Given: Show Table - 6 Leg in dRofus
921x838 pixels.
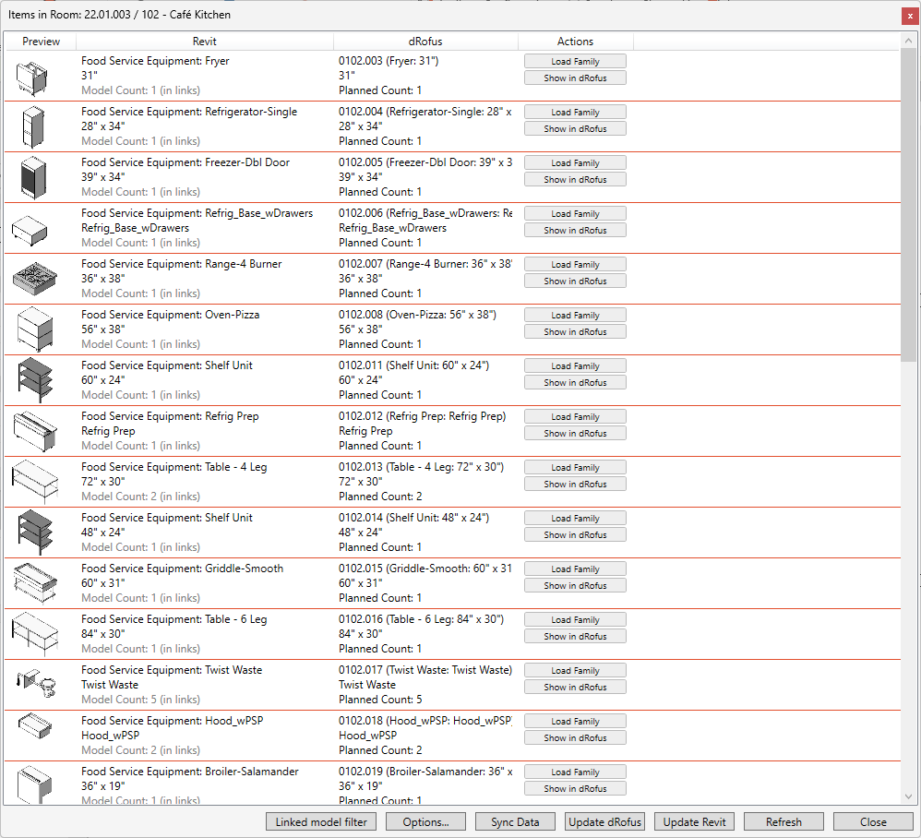Looking at the screenshot, I should [x=575, y=637].
